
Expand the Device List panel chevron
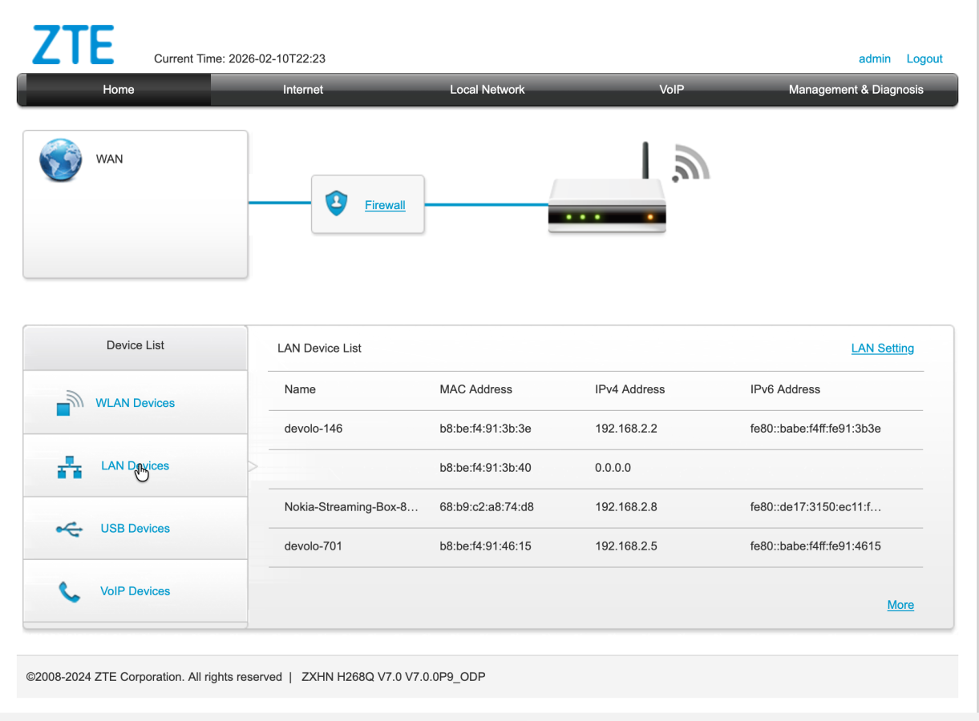click(x=252, y=465)
